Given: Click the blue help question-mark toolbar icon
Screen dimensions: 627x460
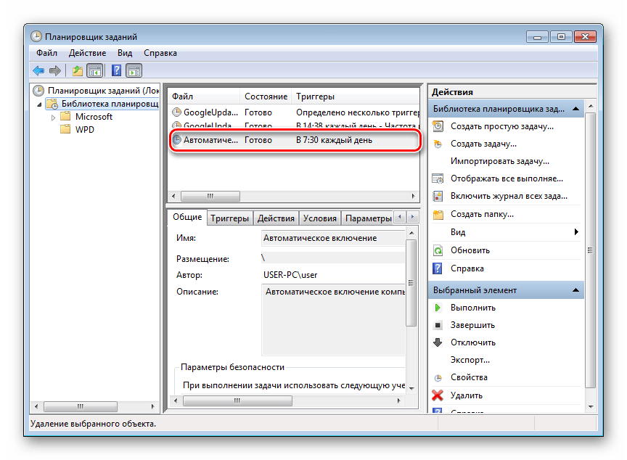Looking at the screenshot, I should 115,70.
